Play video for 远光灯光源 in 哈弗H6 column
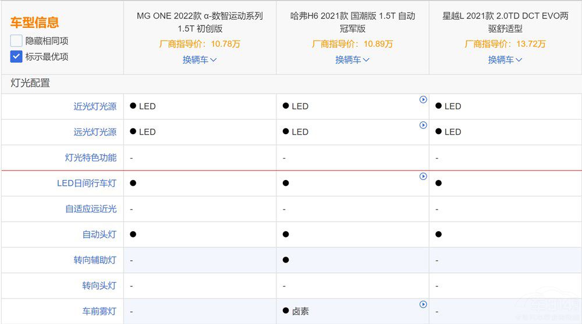Viewport: 582px width, 324px height. pos(423,125)
